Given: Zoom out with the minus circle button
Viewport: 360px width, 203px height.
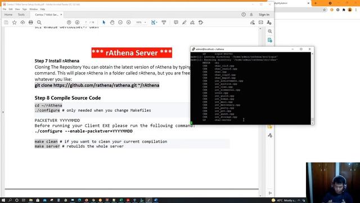Looking at the screenshot, I should click(120, 23).
